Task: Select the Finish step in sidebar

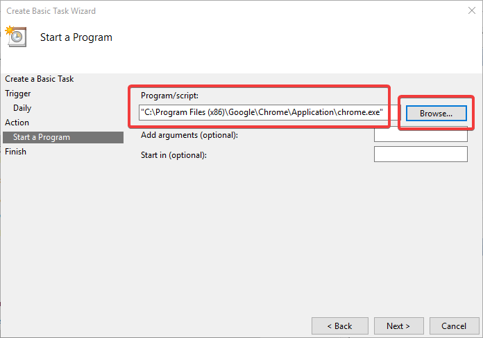Action: (15, 152)
